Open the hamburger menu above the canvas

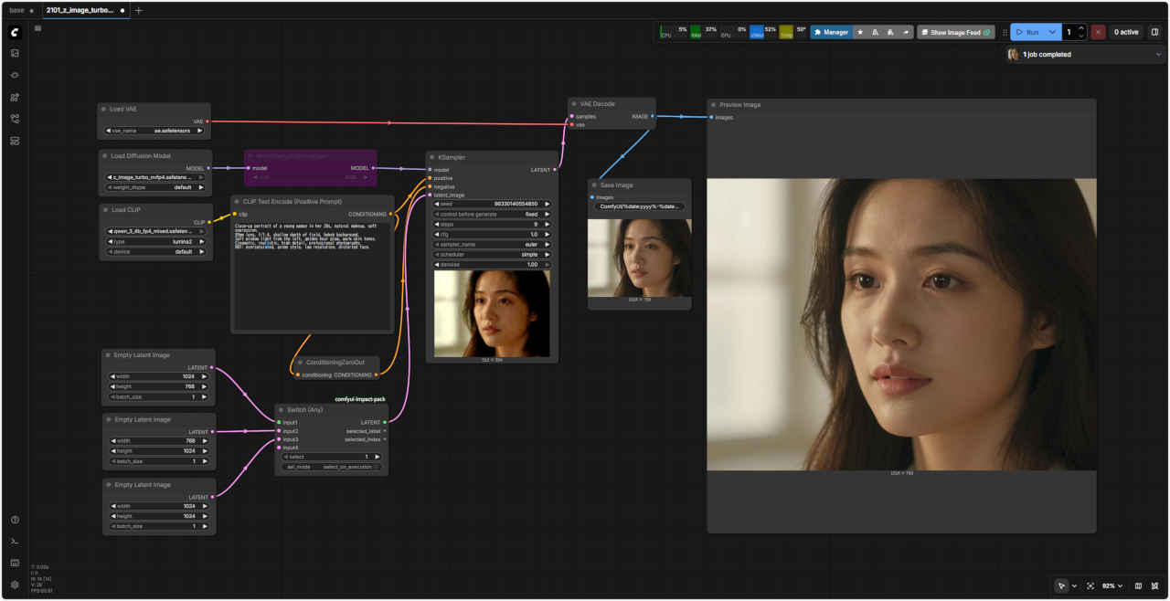tap(37, 28)
